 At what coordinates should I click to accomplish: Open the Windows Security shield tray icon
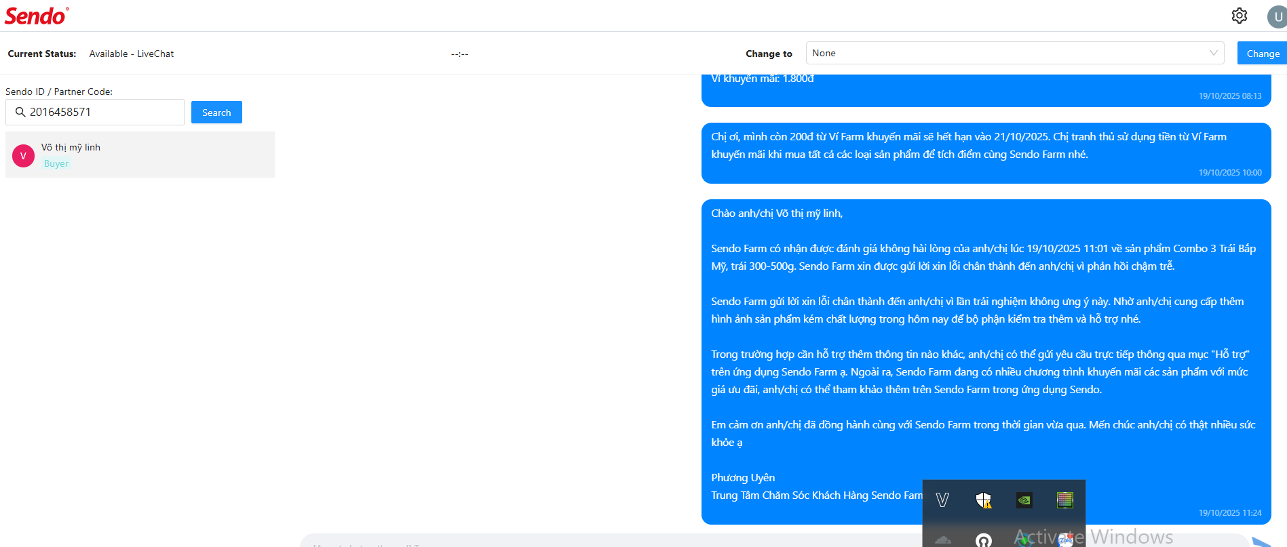tap(984, 500)
